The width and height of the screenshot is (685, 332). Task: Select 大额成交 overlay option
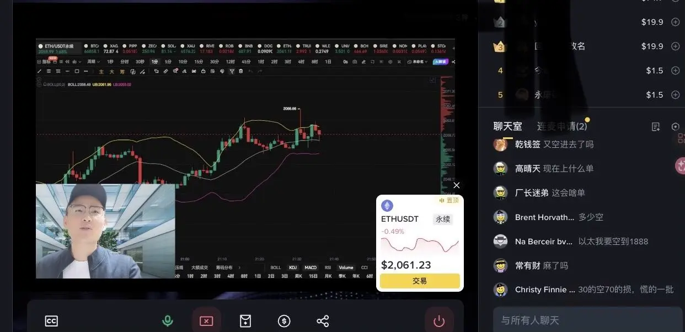[x=200, y=267]
